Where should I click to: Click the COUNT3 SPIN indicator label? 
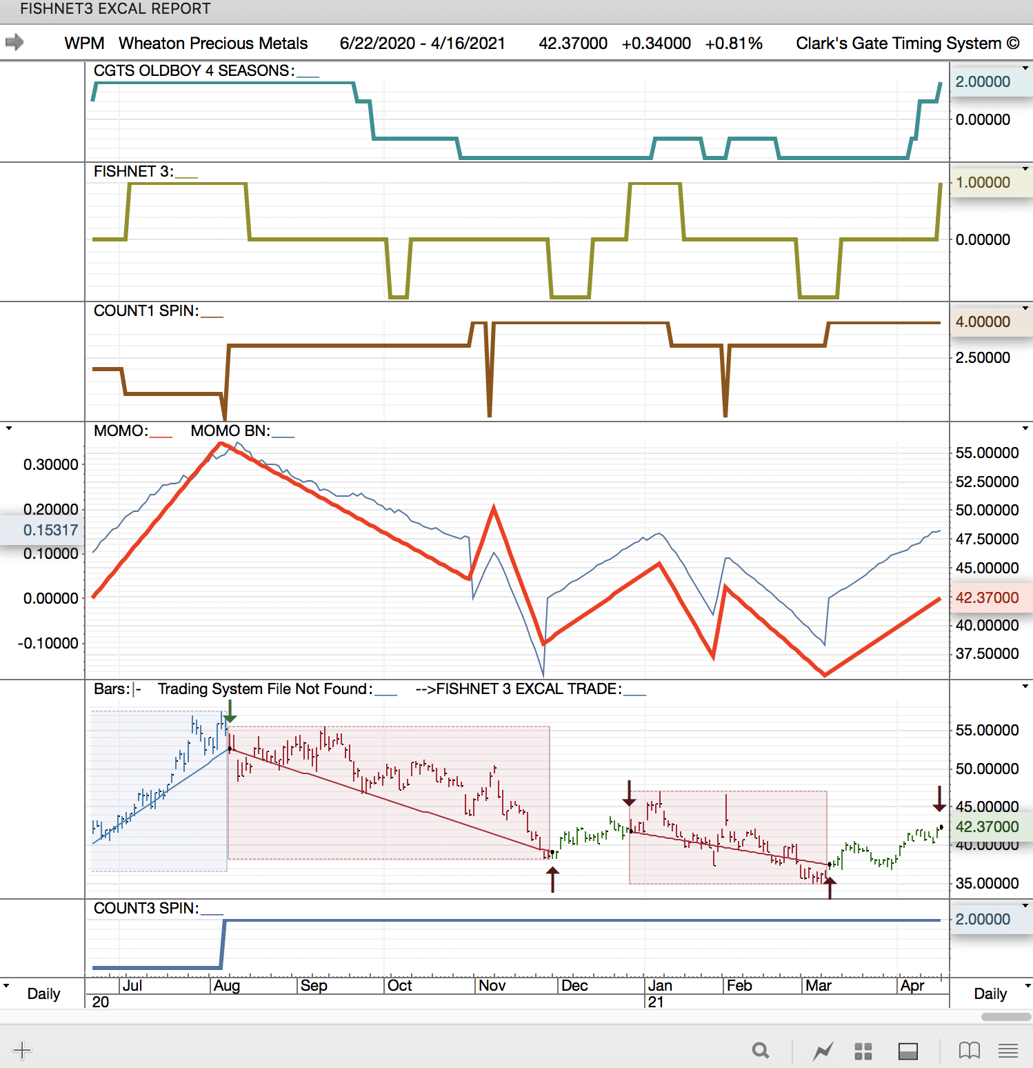pyautogui.click(x=146, y=908)
